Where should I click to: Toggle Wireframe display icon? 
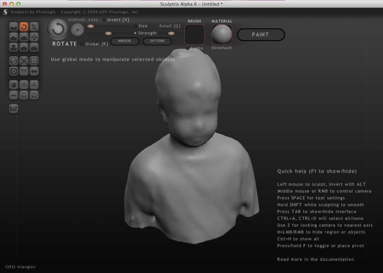coord(24,71)
